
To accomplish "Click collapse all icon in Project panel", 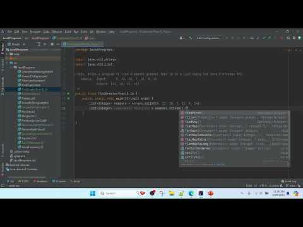I will pos(45,44).
